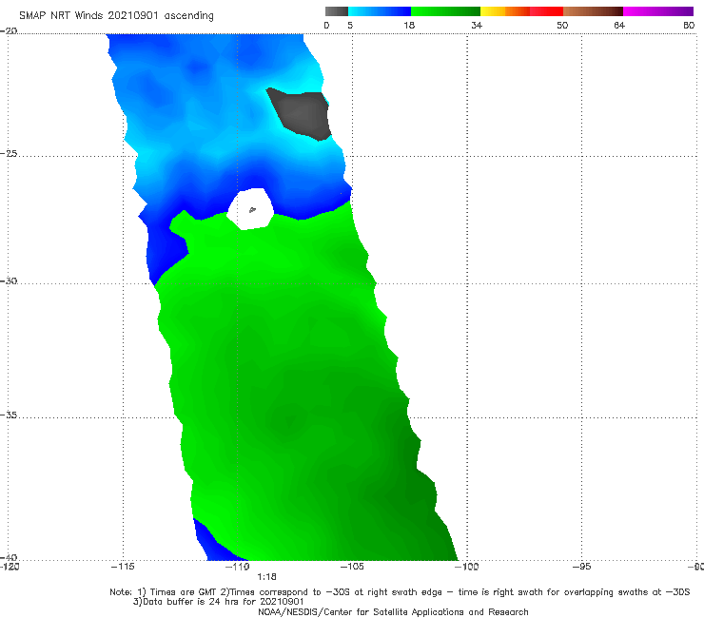Click the blue segment of the wind color bar
704x618 pixels.
click(380, 11)
